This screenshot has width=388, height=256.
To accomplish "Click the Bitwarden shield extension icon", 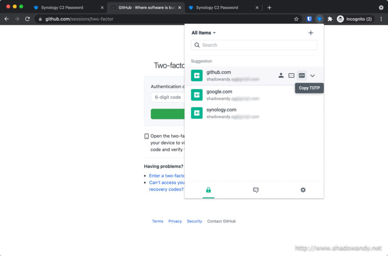I will click(x=309, y=19).
